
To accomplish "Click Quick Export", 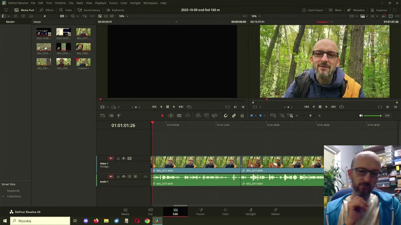I will (x=313, y=10).
